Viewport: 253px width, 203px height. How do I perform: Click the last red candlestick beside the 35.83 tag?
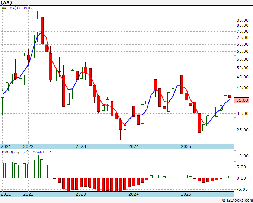(230, 96)
